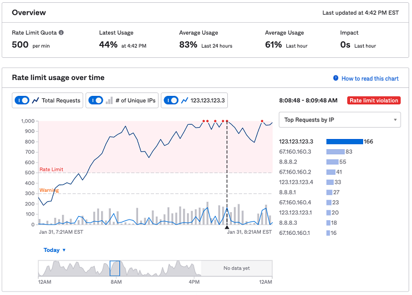Click the Rate Limit Quota info icon
The width and height of the screenshot is (412, 295).
tap(61, 33)
